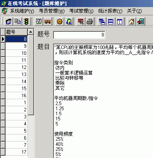Select question number 4 in the list
Viewport: 153px width, 158px height.
[x=16, y=123]
